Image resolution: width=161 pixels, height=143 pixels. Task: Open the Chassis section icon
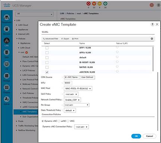coord(7,88)
